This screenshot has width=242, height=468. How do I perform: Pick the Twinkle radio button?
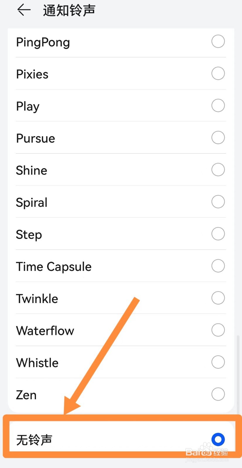tap(218, 298)
